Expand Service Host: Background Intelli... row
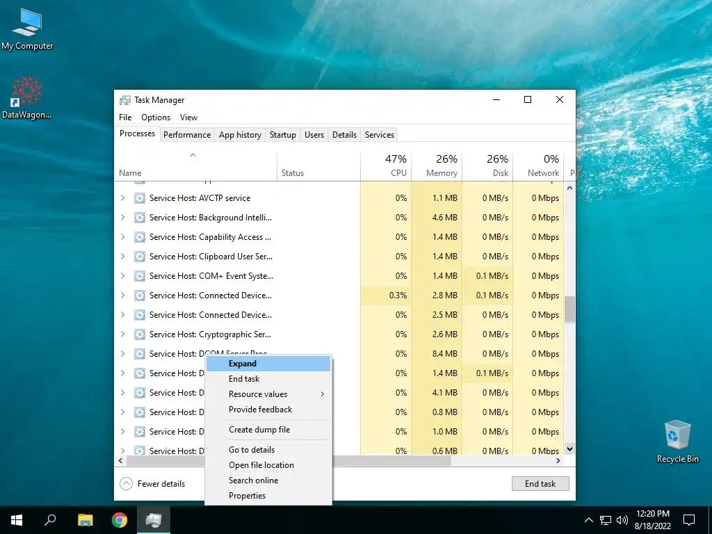Viewport: 712px width, 534px height. pyautogui.click(x=122, y=218)
